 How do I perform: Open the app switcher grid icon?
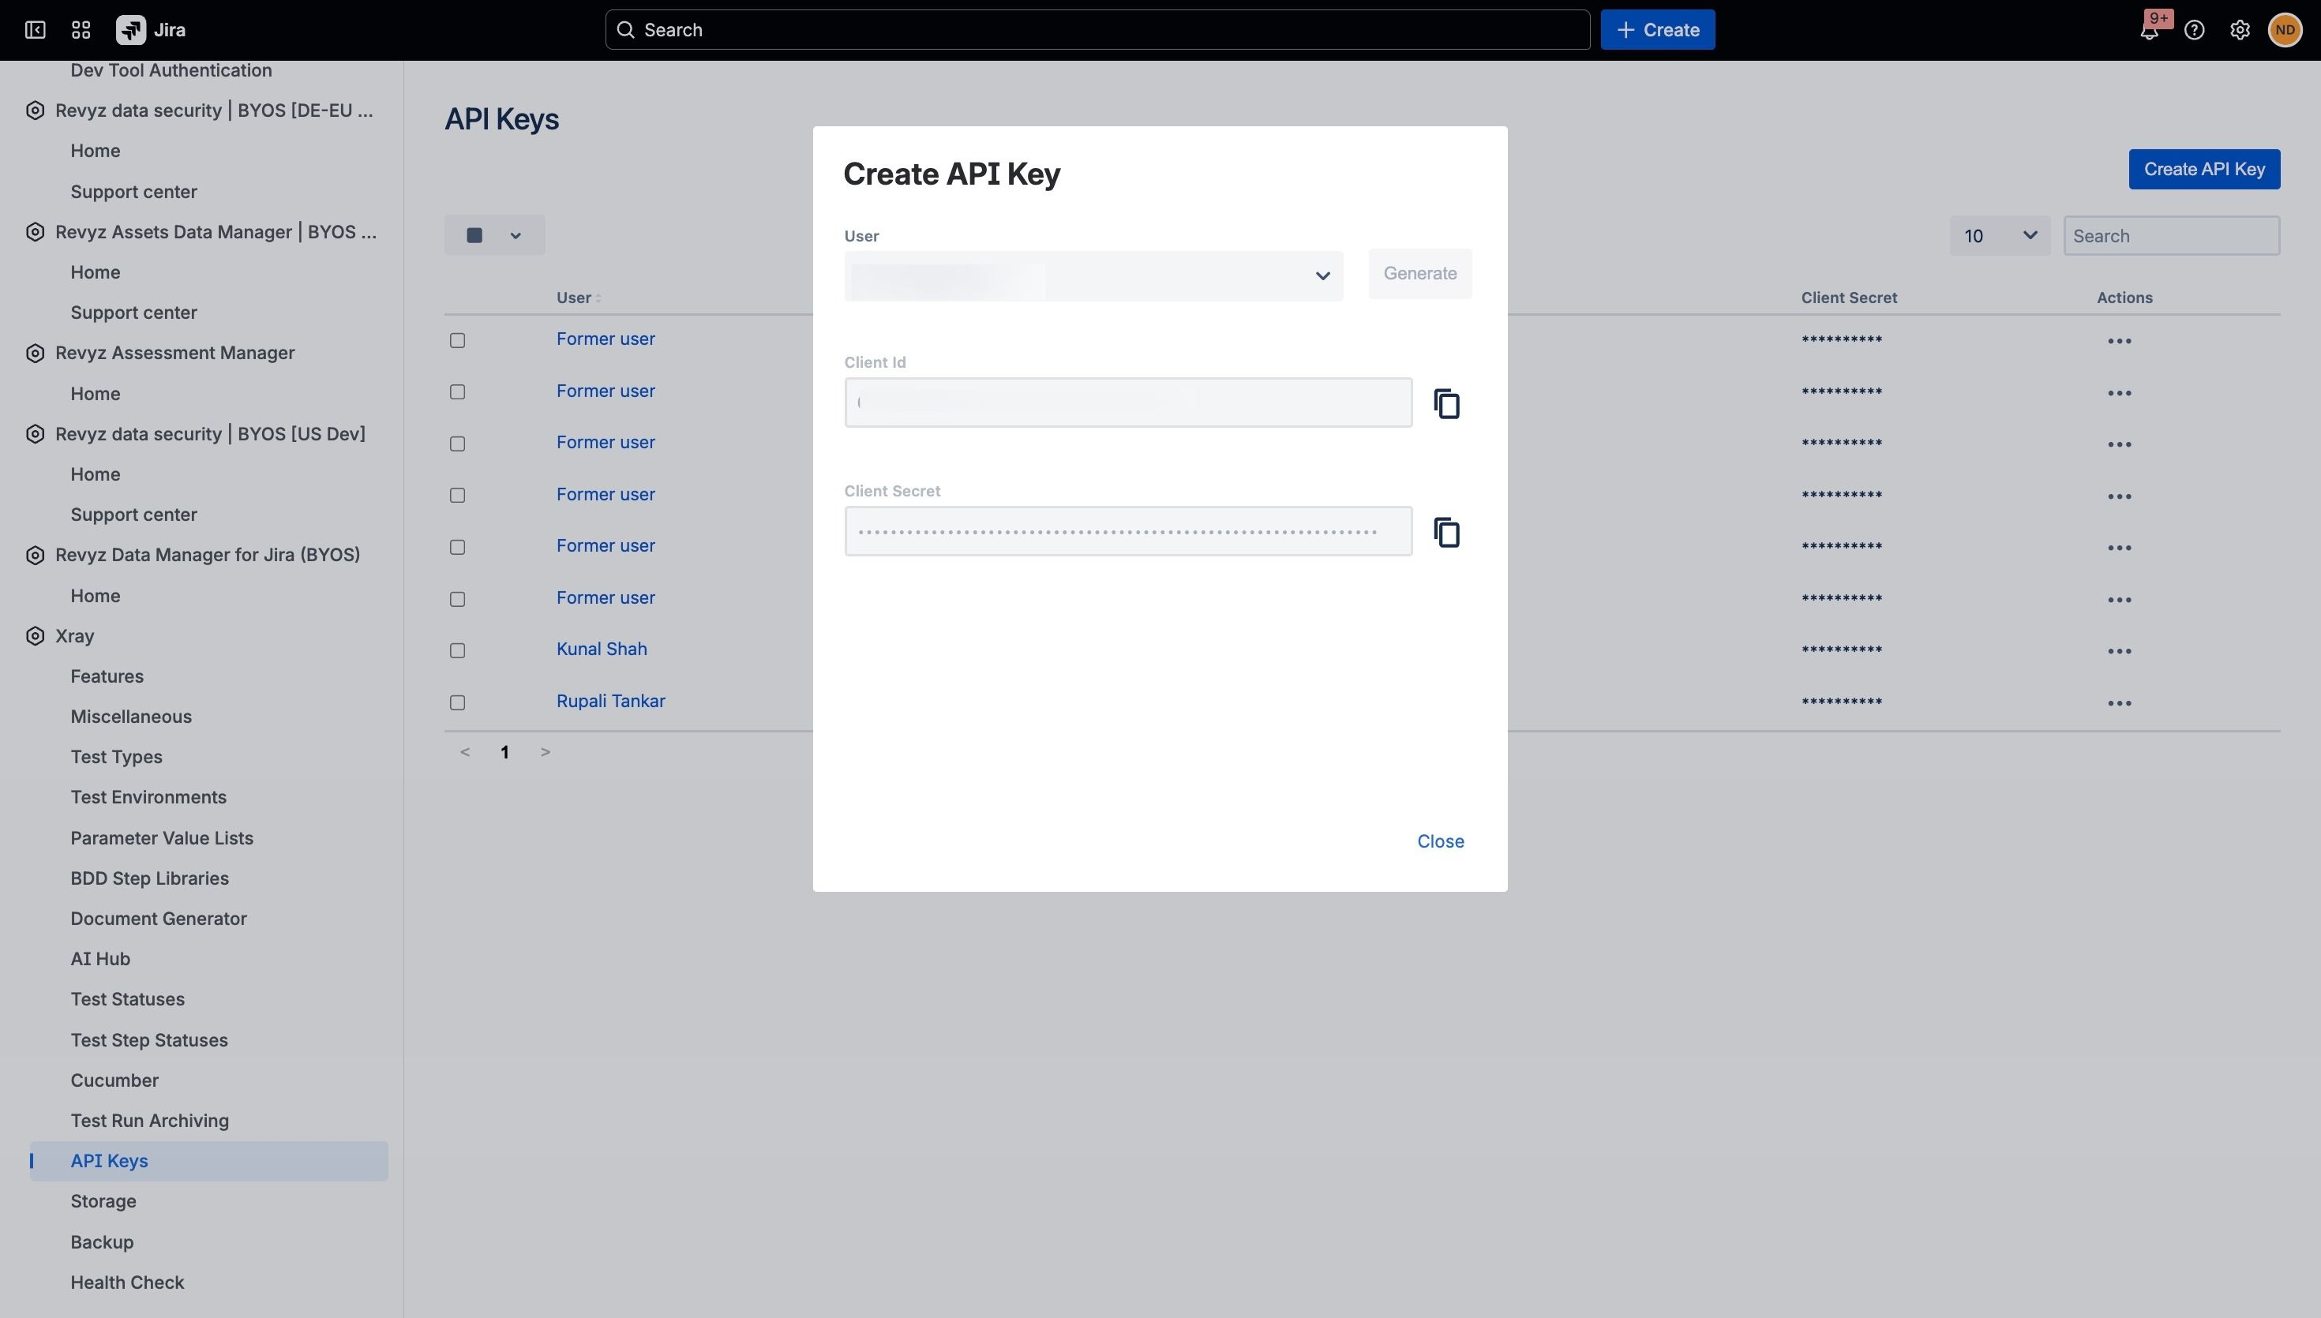click(81, 30)
